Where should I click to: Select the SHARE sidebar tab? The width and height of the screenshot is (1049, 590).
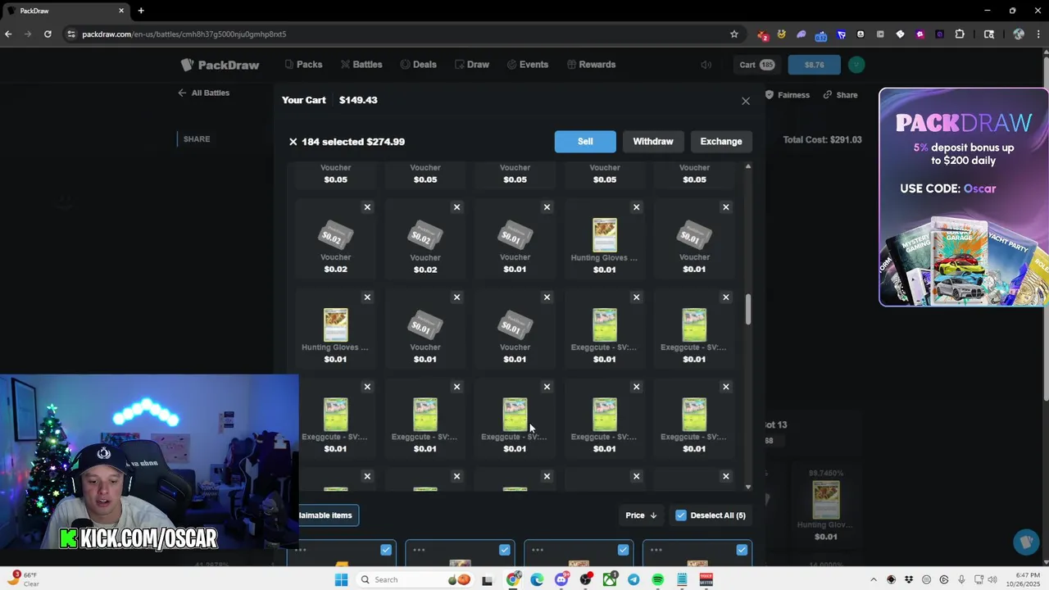(x=197, y=139)
